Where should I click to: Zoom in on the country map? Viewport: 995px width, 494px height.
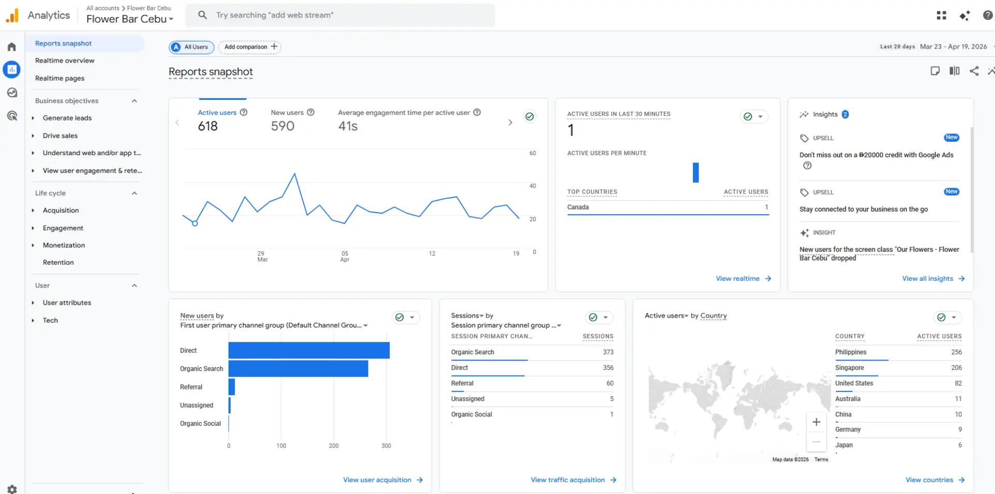coord(816,422)
